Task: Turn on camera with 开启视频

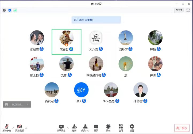Action: pyautogui.click(x=19, y=127)
